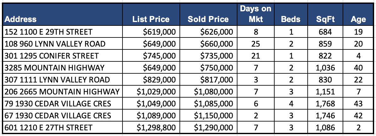Select the 79 1930 CEDAR VILLAGE CRES cell

(x=58, y=104)
